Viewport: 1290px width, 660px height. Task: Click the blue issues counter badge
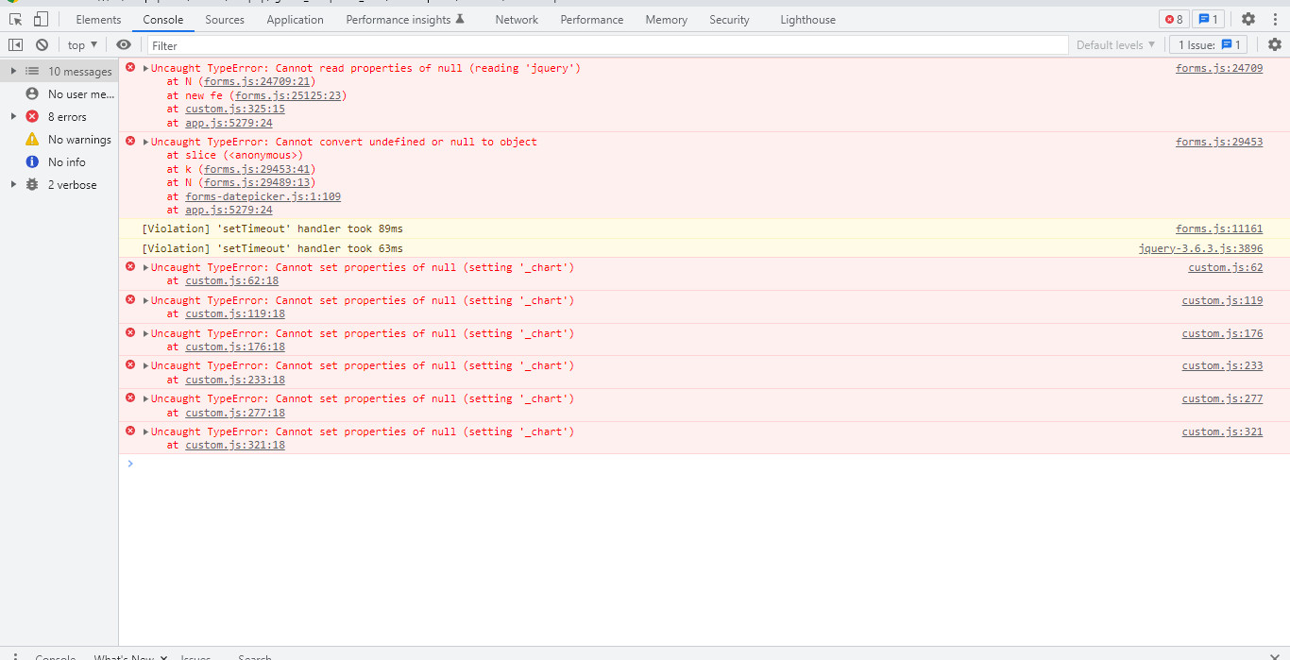point(1208,18)
